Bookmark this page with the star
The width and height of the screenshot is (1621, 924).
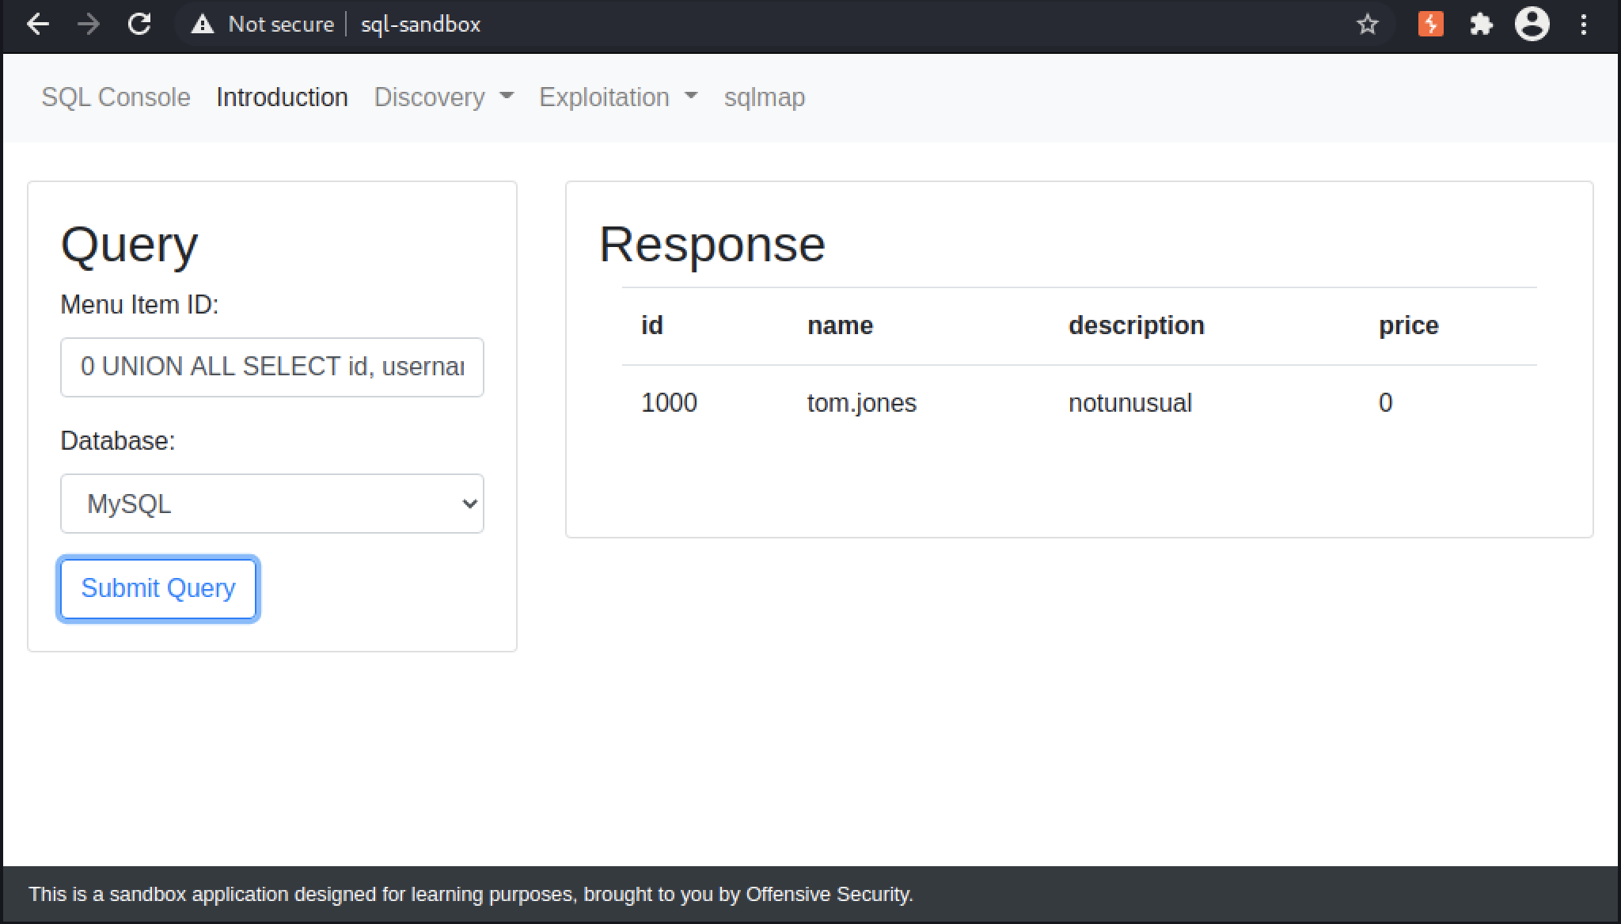pos(1367,25)
